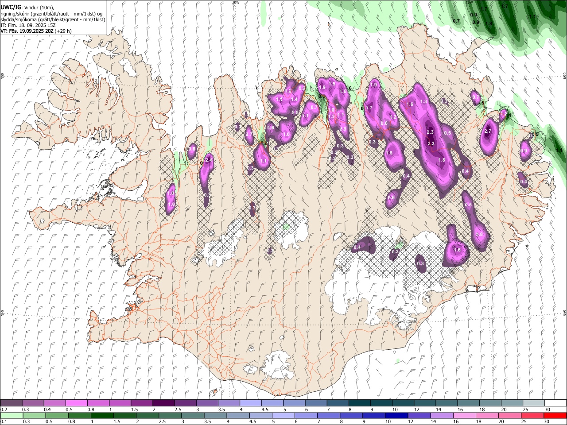Pick the palest green rain swatch between 0.1 and 0.3
Image resolution: width=567 pixels, height=425 pixels.
[x=12, y=415]
